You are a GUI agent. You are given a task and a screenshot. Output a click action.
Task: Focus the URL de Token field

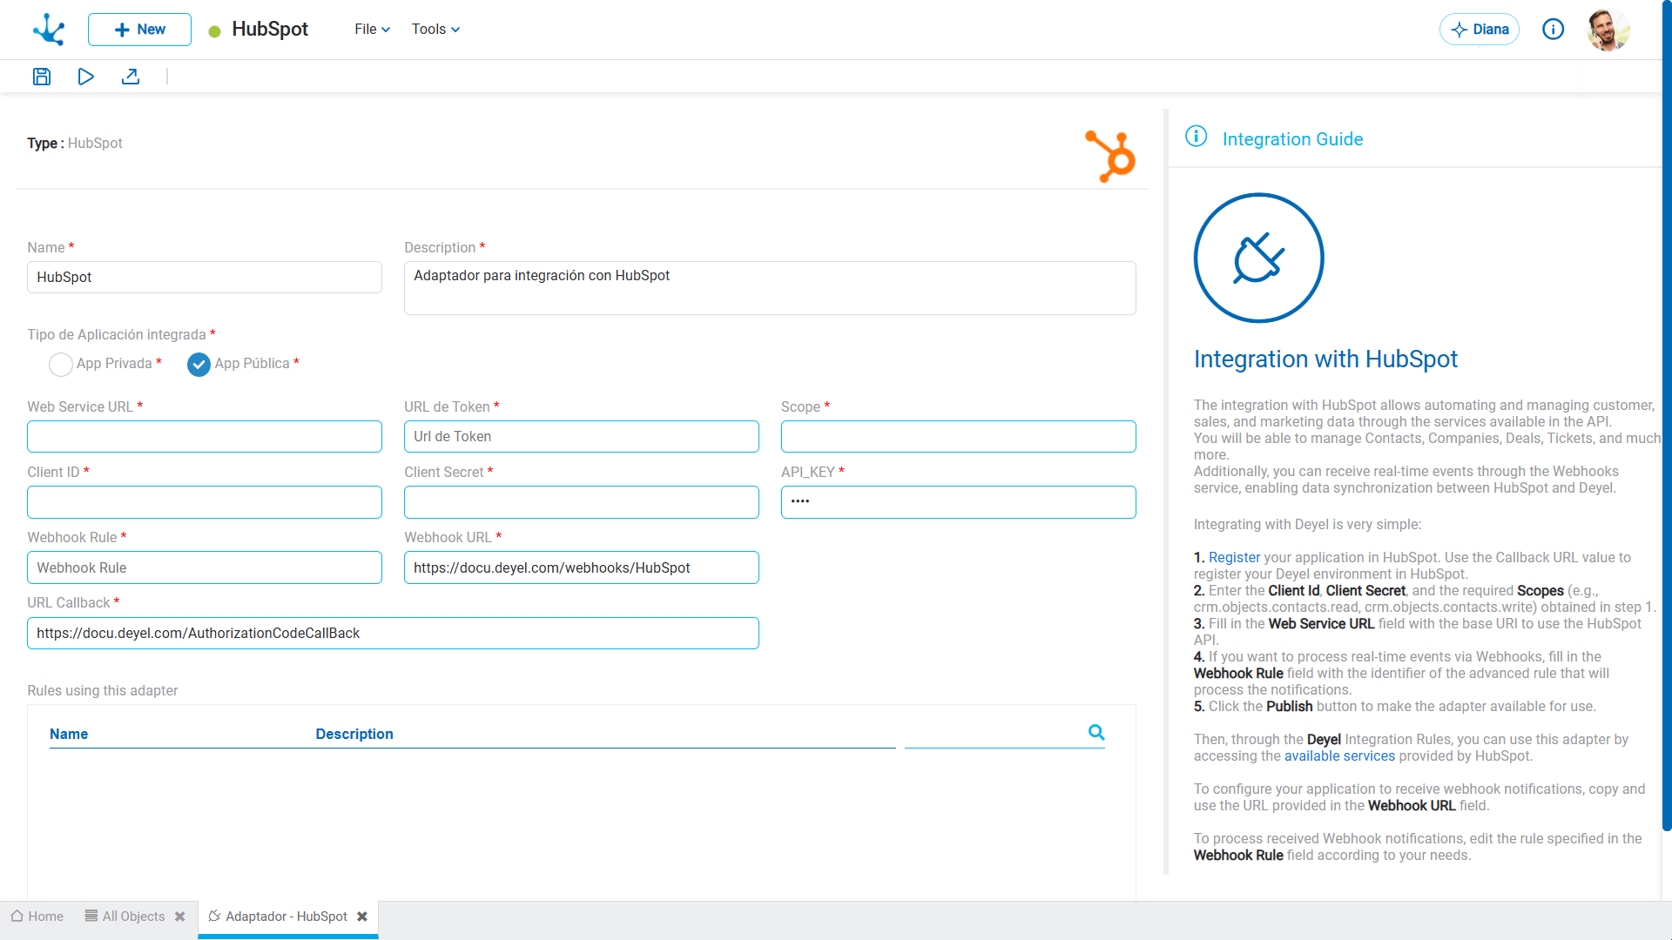pyautogui.click(x=582, y=437)
